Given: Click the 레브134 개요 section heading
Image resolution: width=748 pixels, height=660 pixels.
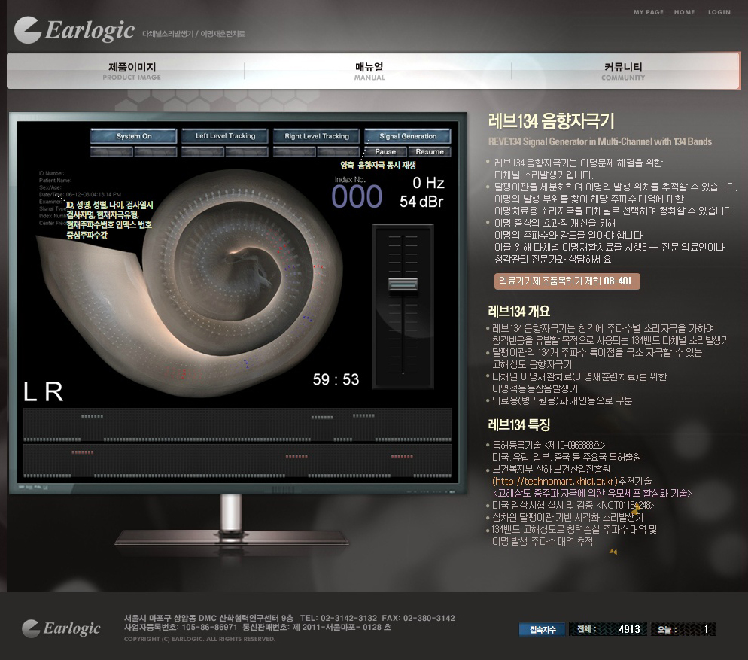Looking at the screenshot, I should coord(519,312).
